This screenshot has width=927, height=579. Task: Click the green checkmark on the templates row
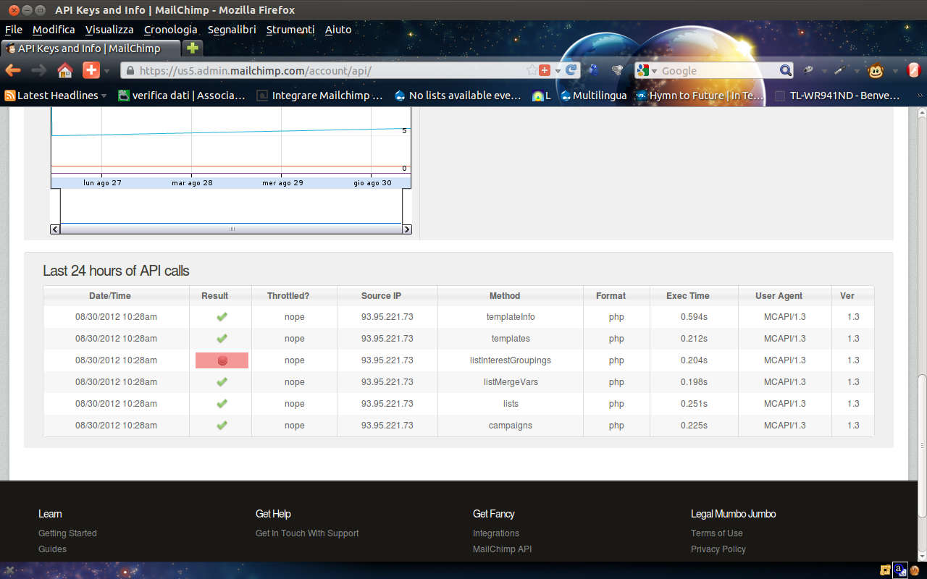222,338
